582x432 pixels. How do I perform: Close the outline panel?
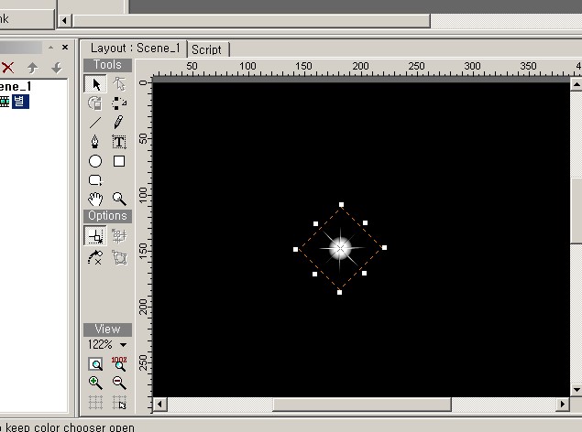(x=65, y=47)
